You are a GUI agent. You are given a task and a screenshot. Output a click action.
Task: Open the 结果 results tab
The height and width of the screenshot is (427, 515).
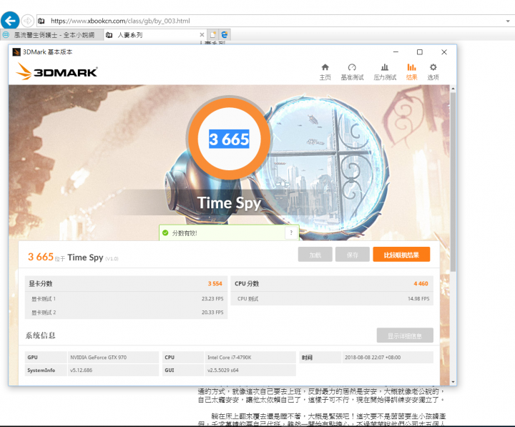(x=411, y=72)
